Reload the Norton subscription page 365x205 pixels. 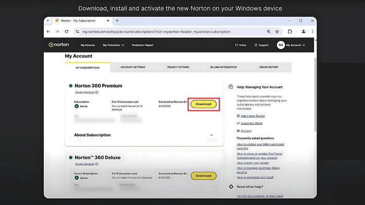click(x=67, y=32)
